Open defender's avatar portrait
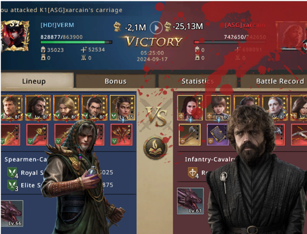 tap(291, 35)
